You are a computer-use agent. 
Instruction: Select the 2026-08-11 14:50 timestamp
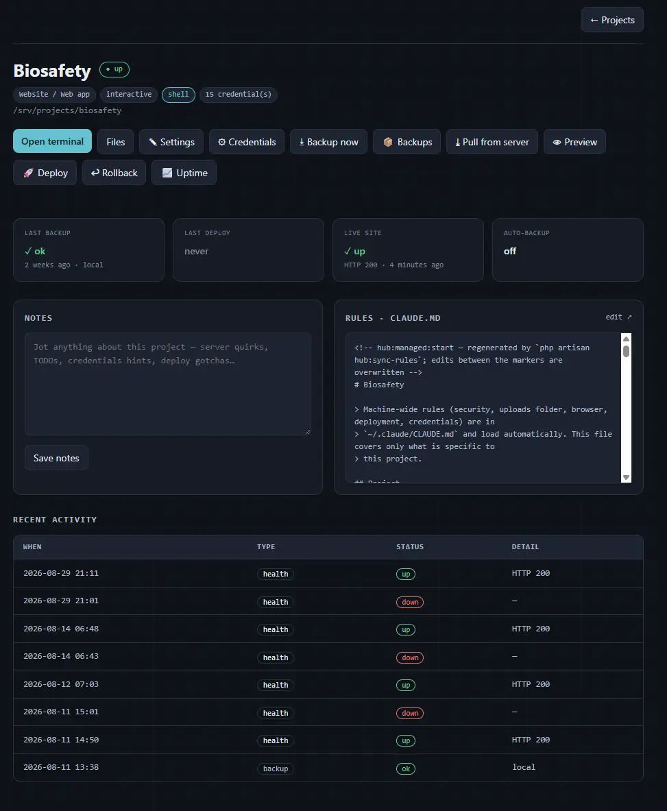point(61,740)
